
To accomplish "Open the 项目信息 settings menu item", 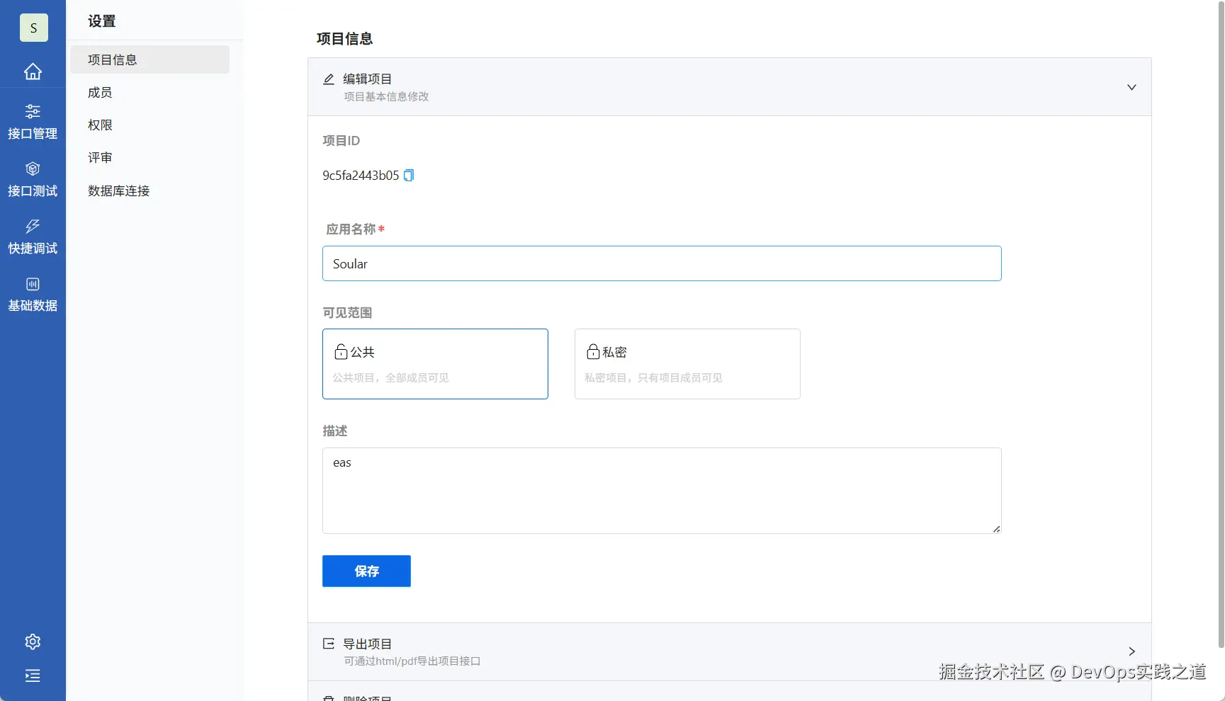I will 149,59.
